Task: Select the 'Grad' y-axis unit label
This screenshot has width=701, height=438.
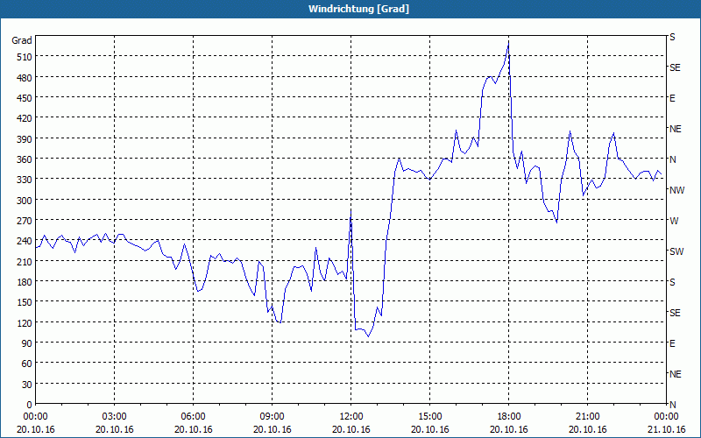Action: (22, 40)
